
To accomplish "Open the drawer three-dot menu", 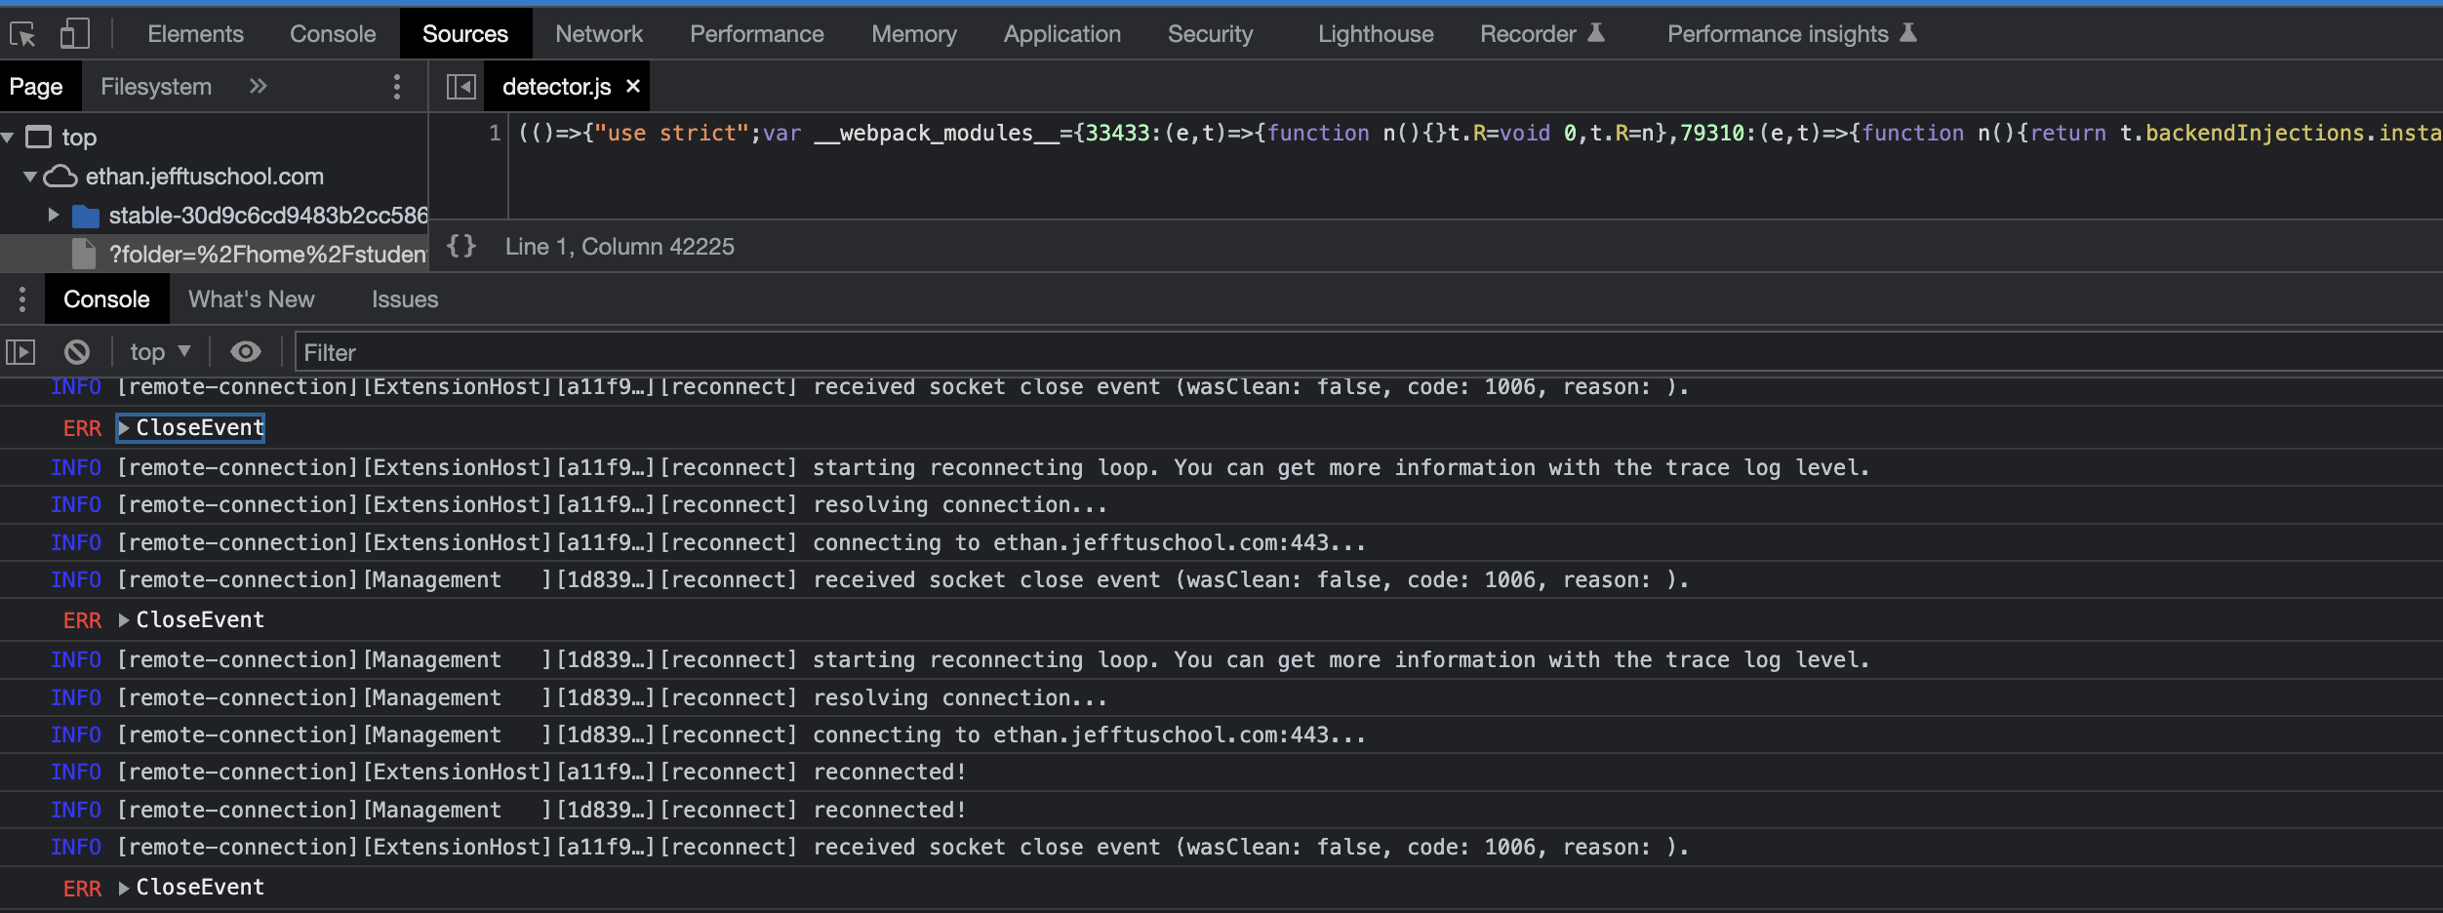I will click(22, 299).
